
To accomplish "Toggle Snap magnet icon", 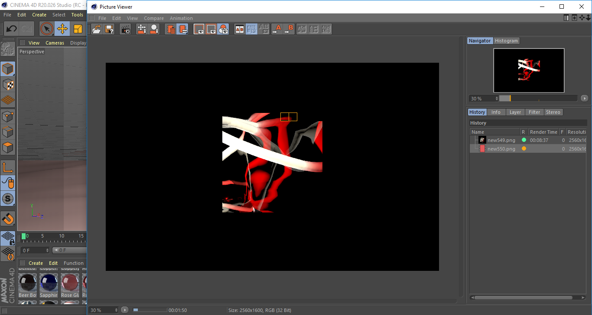I will pyautogui.click(x=7, y=219).
